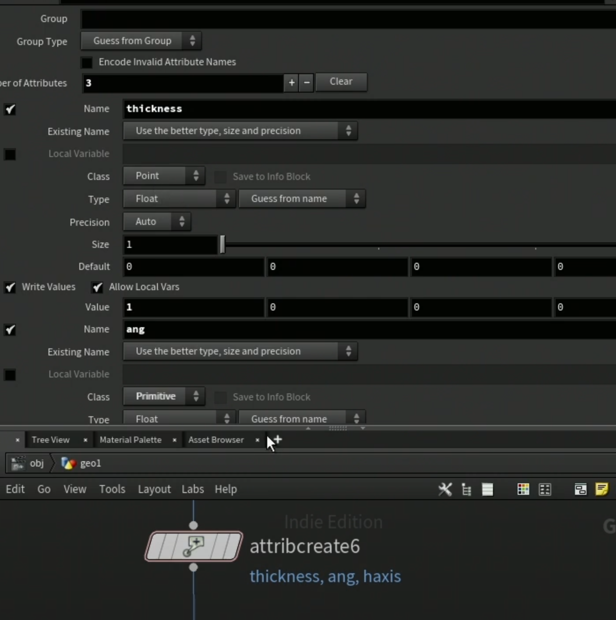616x620 pixels.
Task: Open the Precision Auto dropdown
Action: coord(157,221)
